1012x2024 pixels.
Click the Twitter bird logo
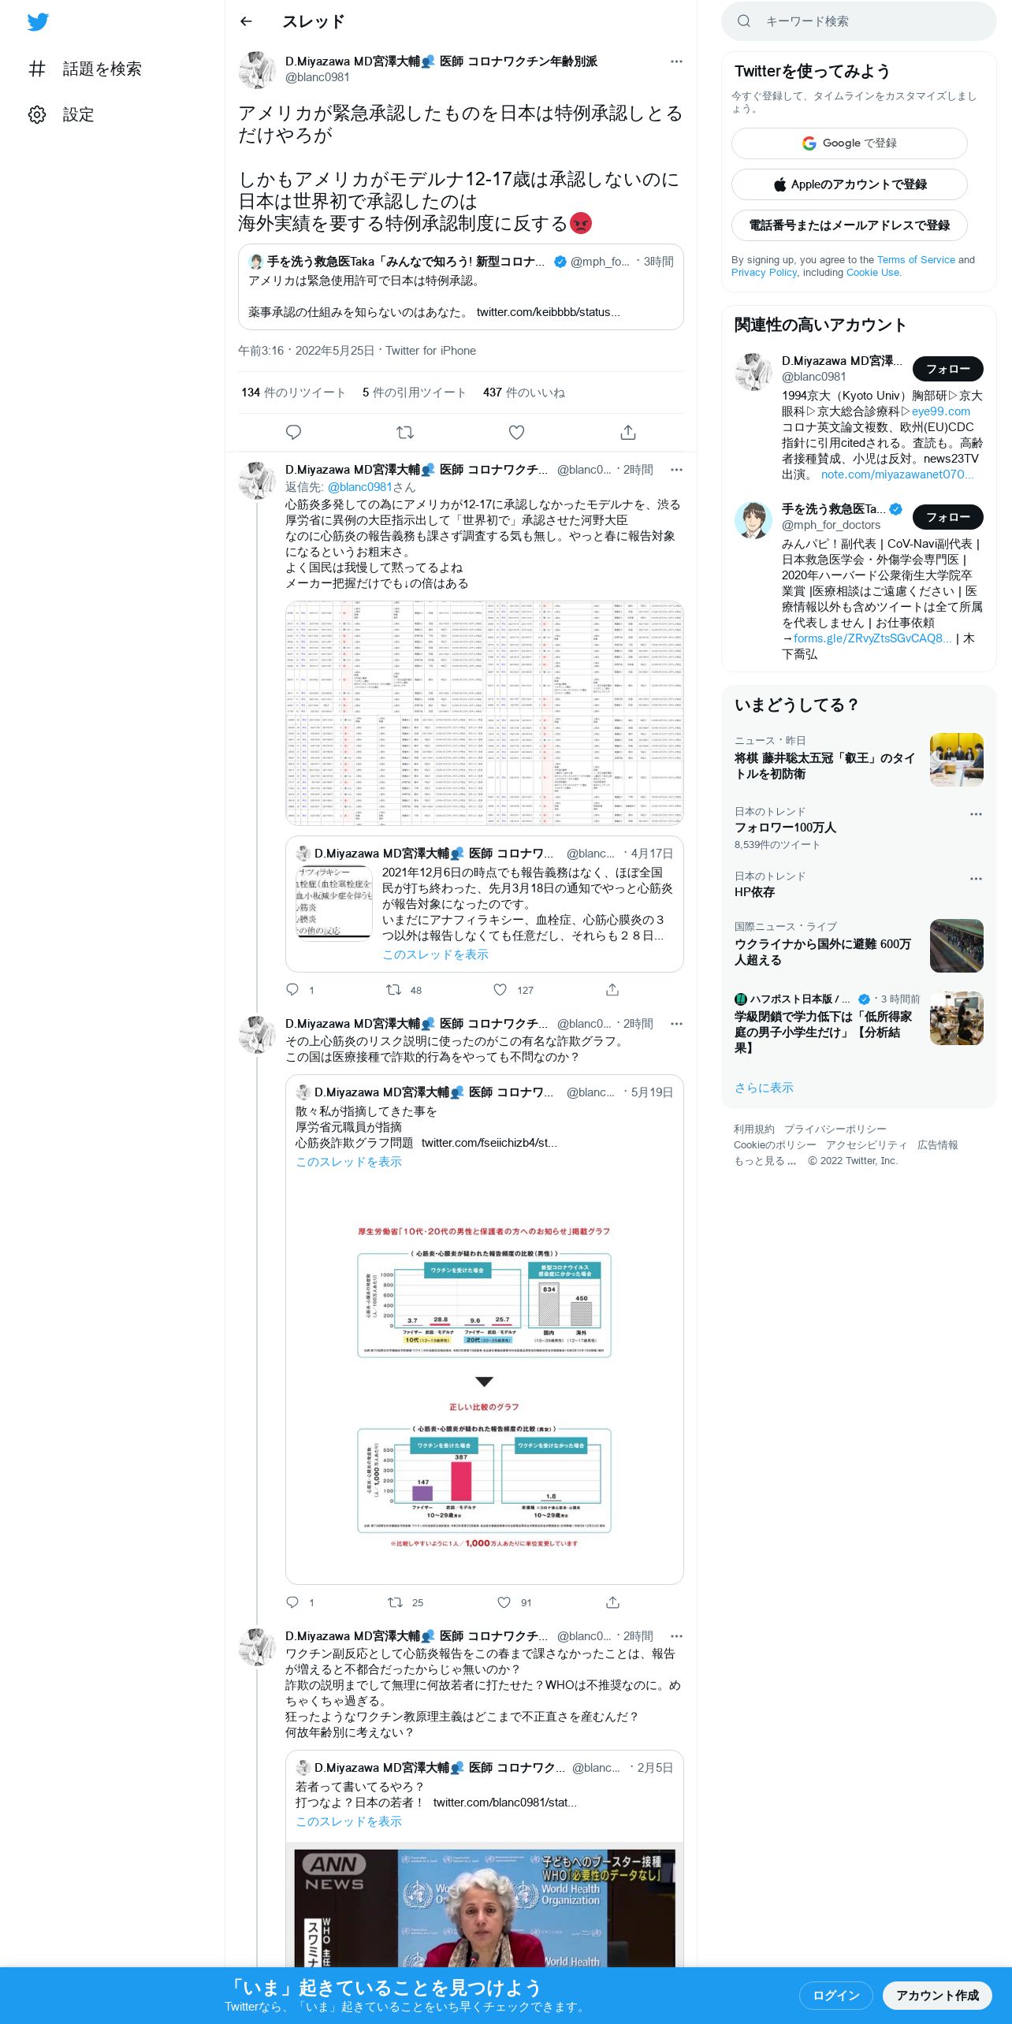point(38,22)
